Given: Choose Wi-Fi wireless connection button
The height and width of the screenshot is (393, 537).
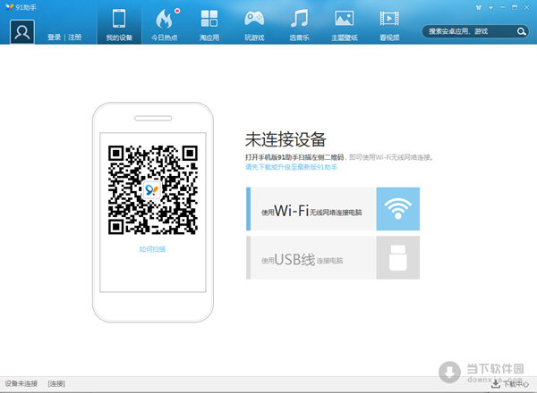Looking at the screenshot, I should coord(332,210).
